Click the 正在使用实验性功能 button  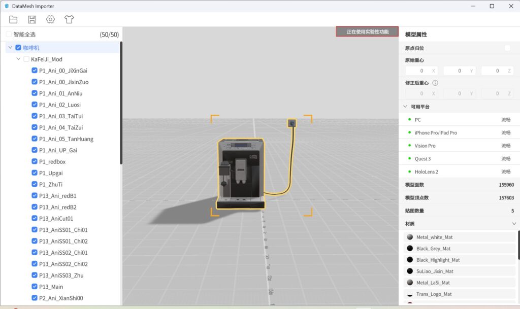(367, 31)
